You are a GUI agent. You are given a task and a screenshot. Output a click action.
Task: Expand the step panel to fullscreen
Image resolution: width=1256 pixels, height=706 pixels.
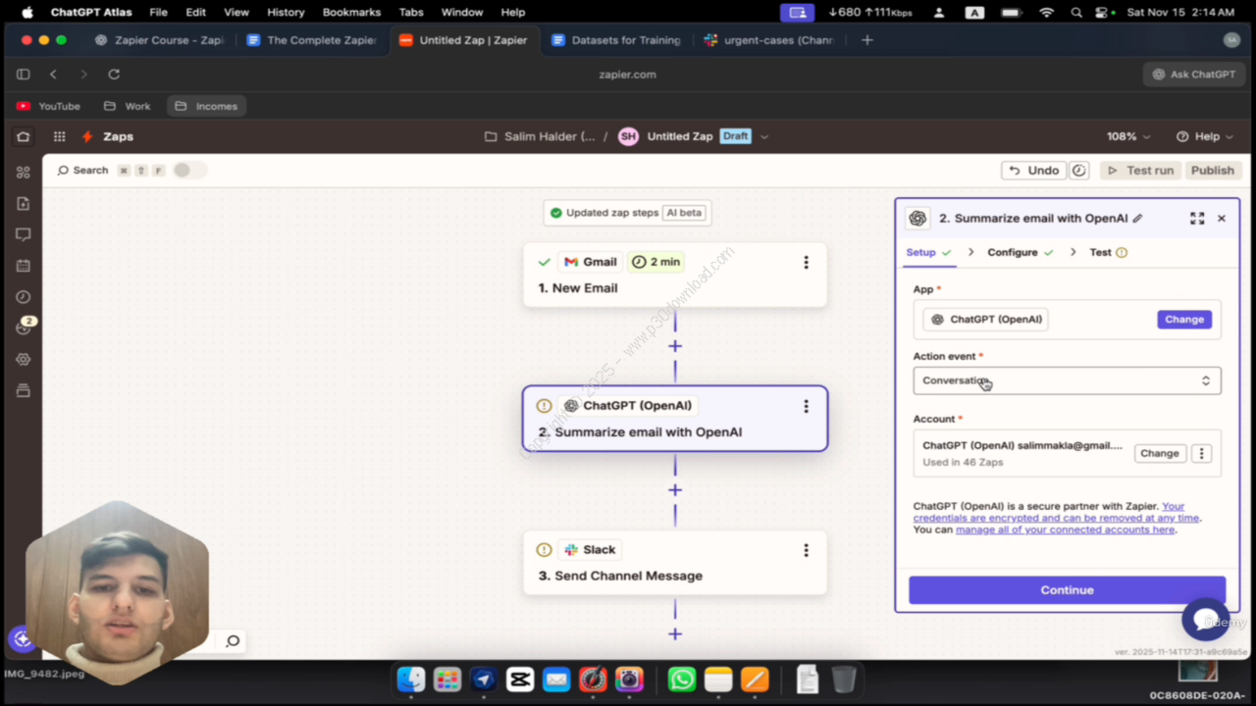pos(1197,219)
